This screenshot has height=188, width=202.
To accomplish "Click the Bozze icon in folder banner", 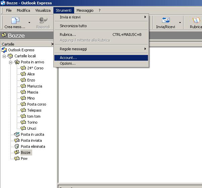I will coord(4,35).
